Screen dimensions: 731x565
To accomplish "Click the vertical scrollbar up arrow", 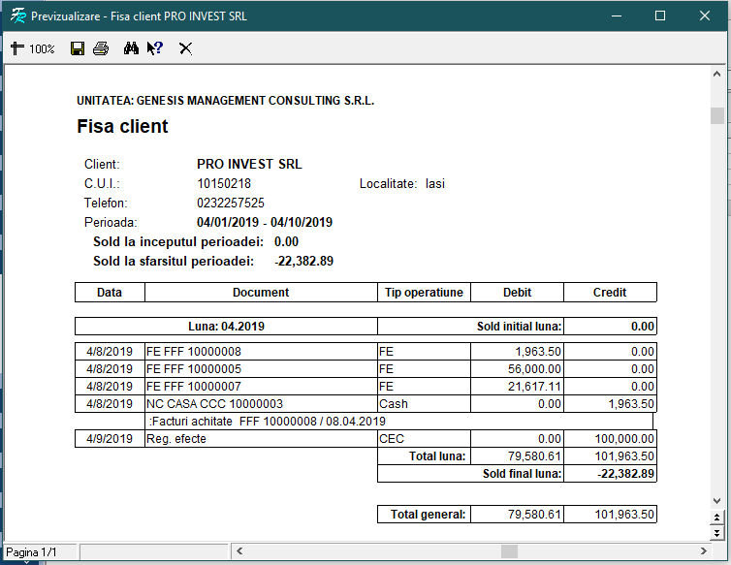I will click(717, 75).
